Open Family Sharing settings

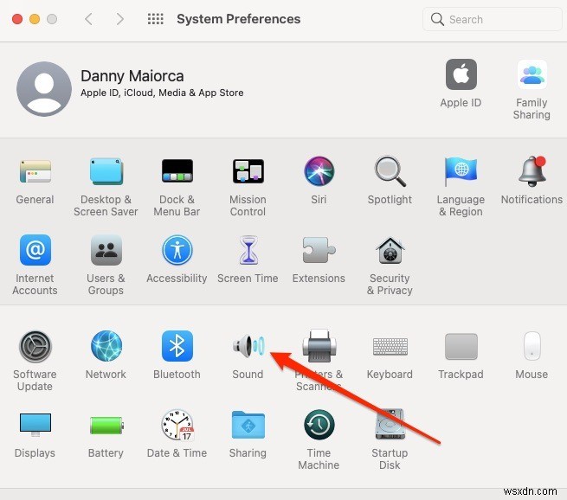pyautogui.click(x=532, y=74)
